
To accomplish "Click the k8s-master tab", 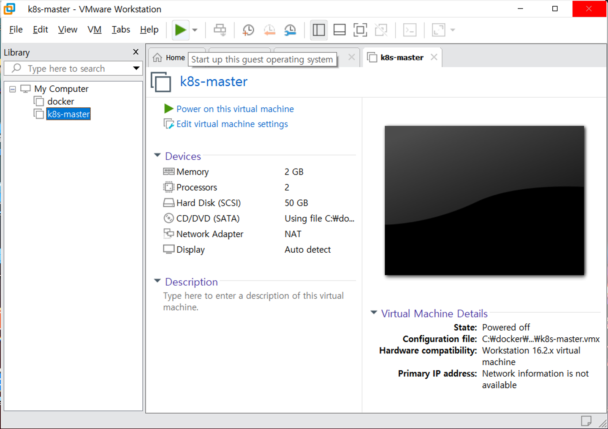I will click(x=402, y=57).
